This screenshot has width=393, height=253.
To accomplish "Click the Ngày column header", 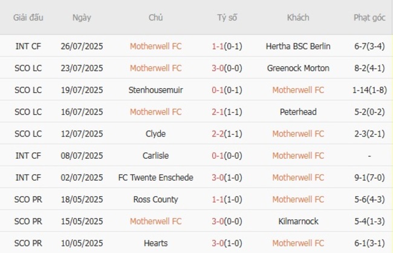I will pyautogui.click(x=82, y=18).
